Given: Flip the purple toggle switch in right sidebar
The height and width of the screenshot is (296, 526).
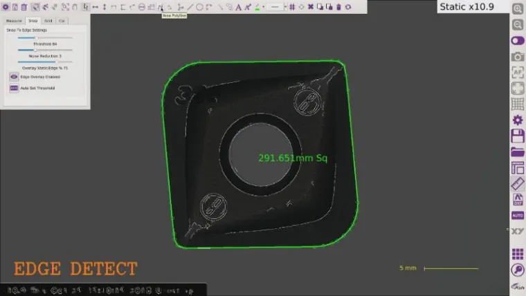Looking at the screenshot, I should coord(517,41).
